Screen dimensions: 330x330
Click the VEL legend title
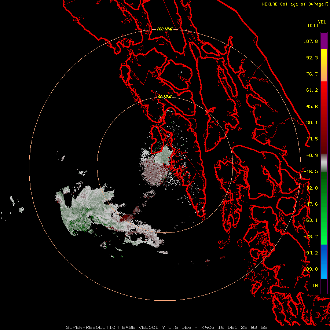click(322, 22)
